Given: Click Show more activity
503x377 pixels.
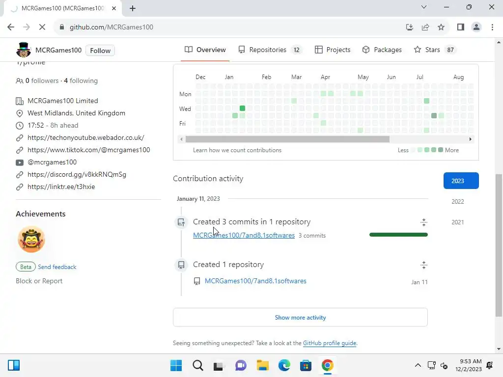Looking at the screenshot, I should [x=300, y=318].
